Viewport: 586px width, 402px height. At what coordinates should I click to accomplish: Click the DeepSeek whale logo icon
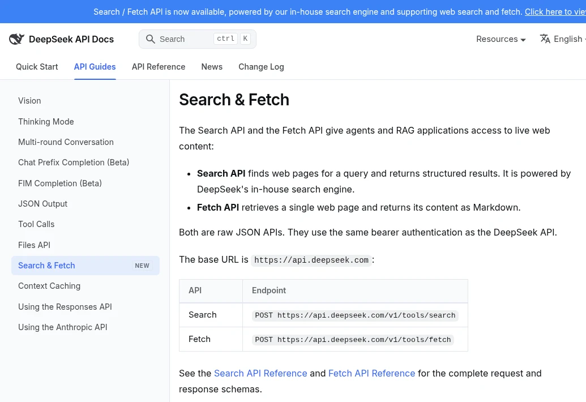click(x=16, y=39)
